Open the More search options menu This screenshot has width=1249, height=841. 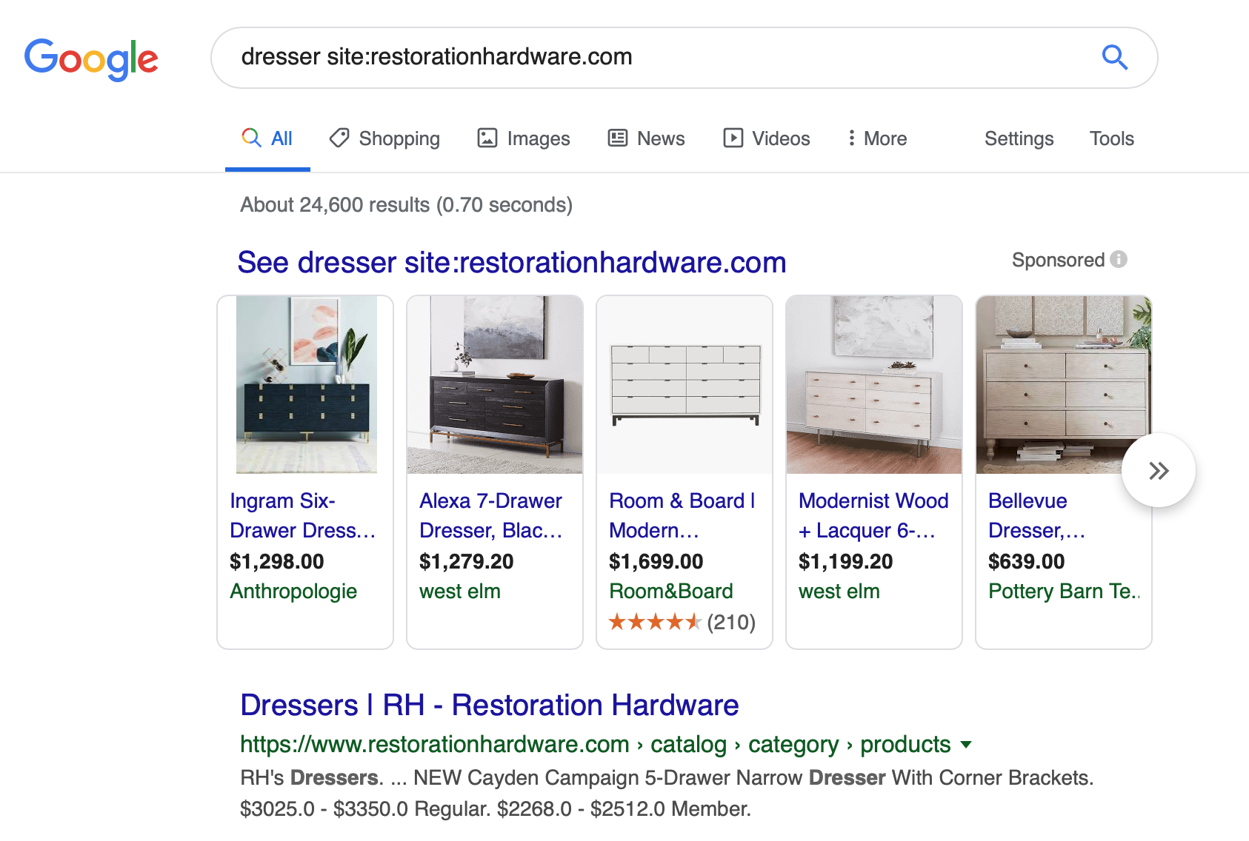click(877, 138)
